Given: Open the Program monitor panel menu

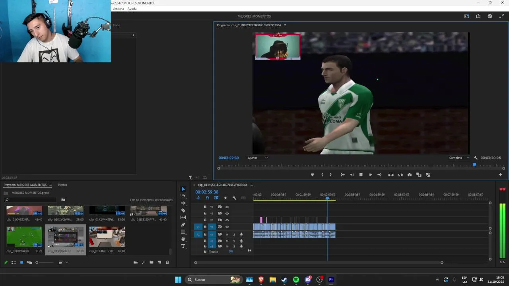Looking at the screenshot, I should (x=285, y=25).
